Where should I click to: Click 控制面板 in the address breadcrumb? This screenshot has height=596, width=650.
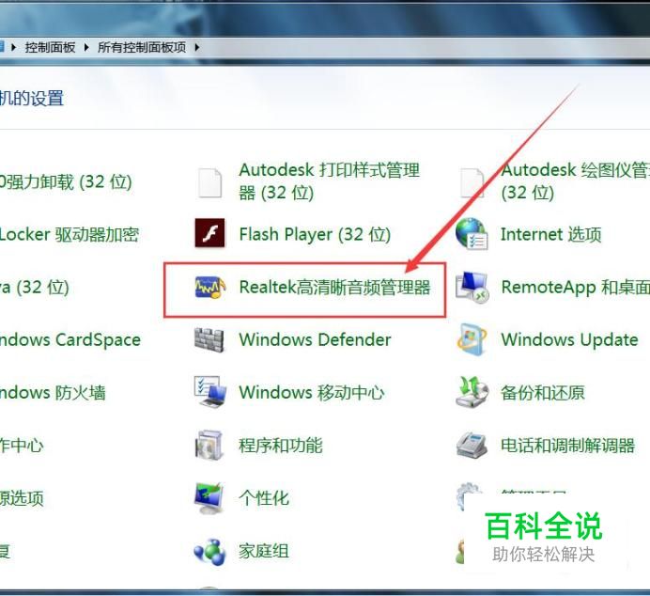50,47
